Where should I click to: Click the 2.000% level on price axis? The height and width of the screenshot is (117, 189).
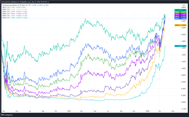(x=184, y=34)
